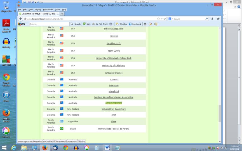The width and height of the screenshot is (242, 151).
Task: Open the Western Australian Internet Association link
Action: point(114,97)
